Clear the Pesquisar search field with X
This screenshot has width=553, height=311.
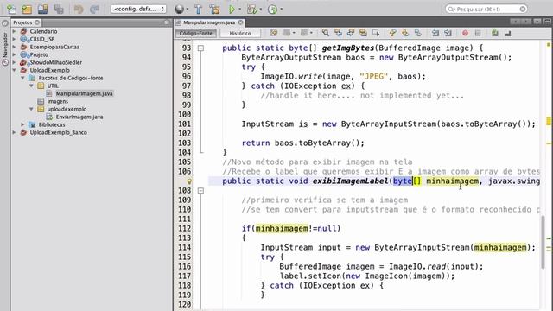tap(523, 10)
